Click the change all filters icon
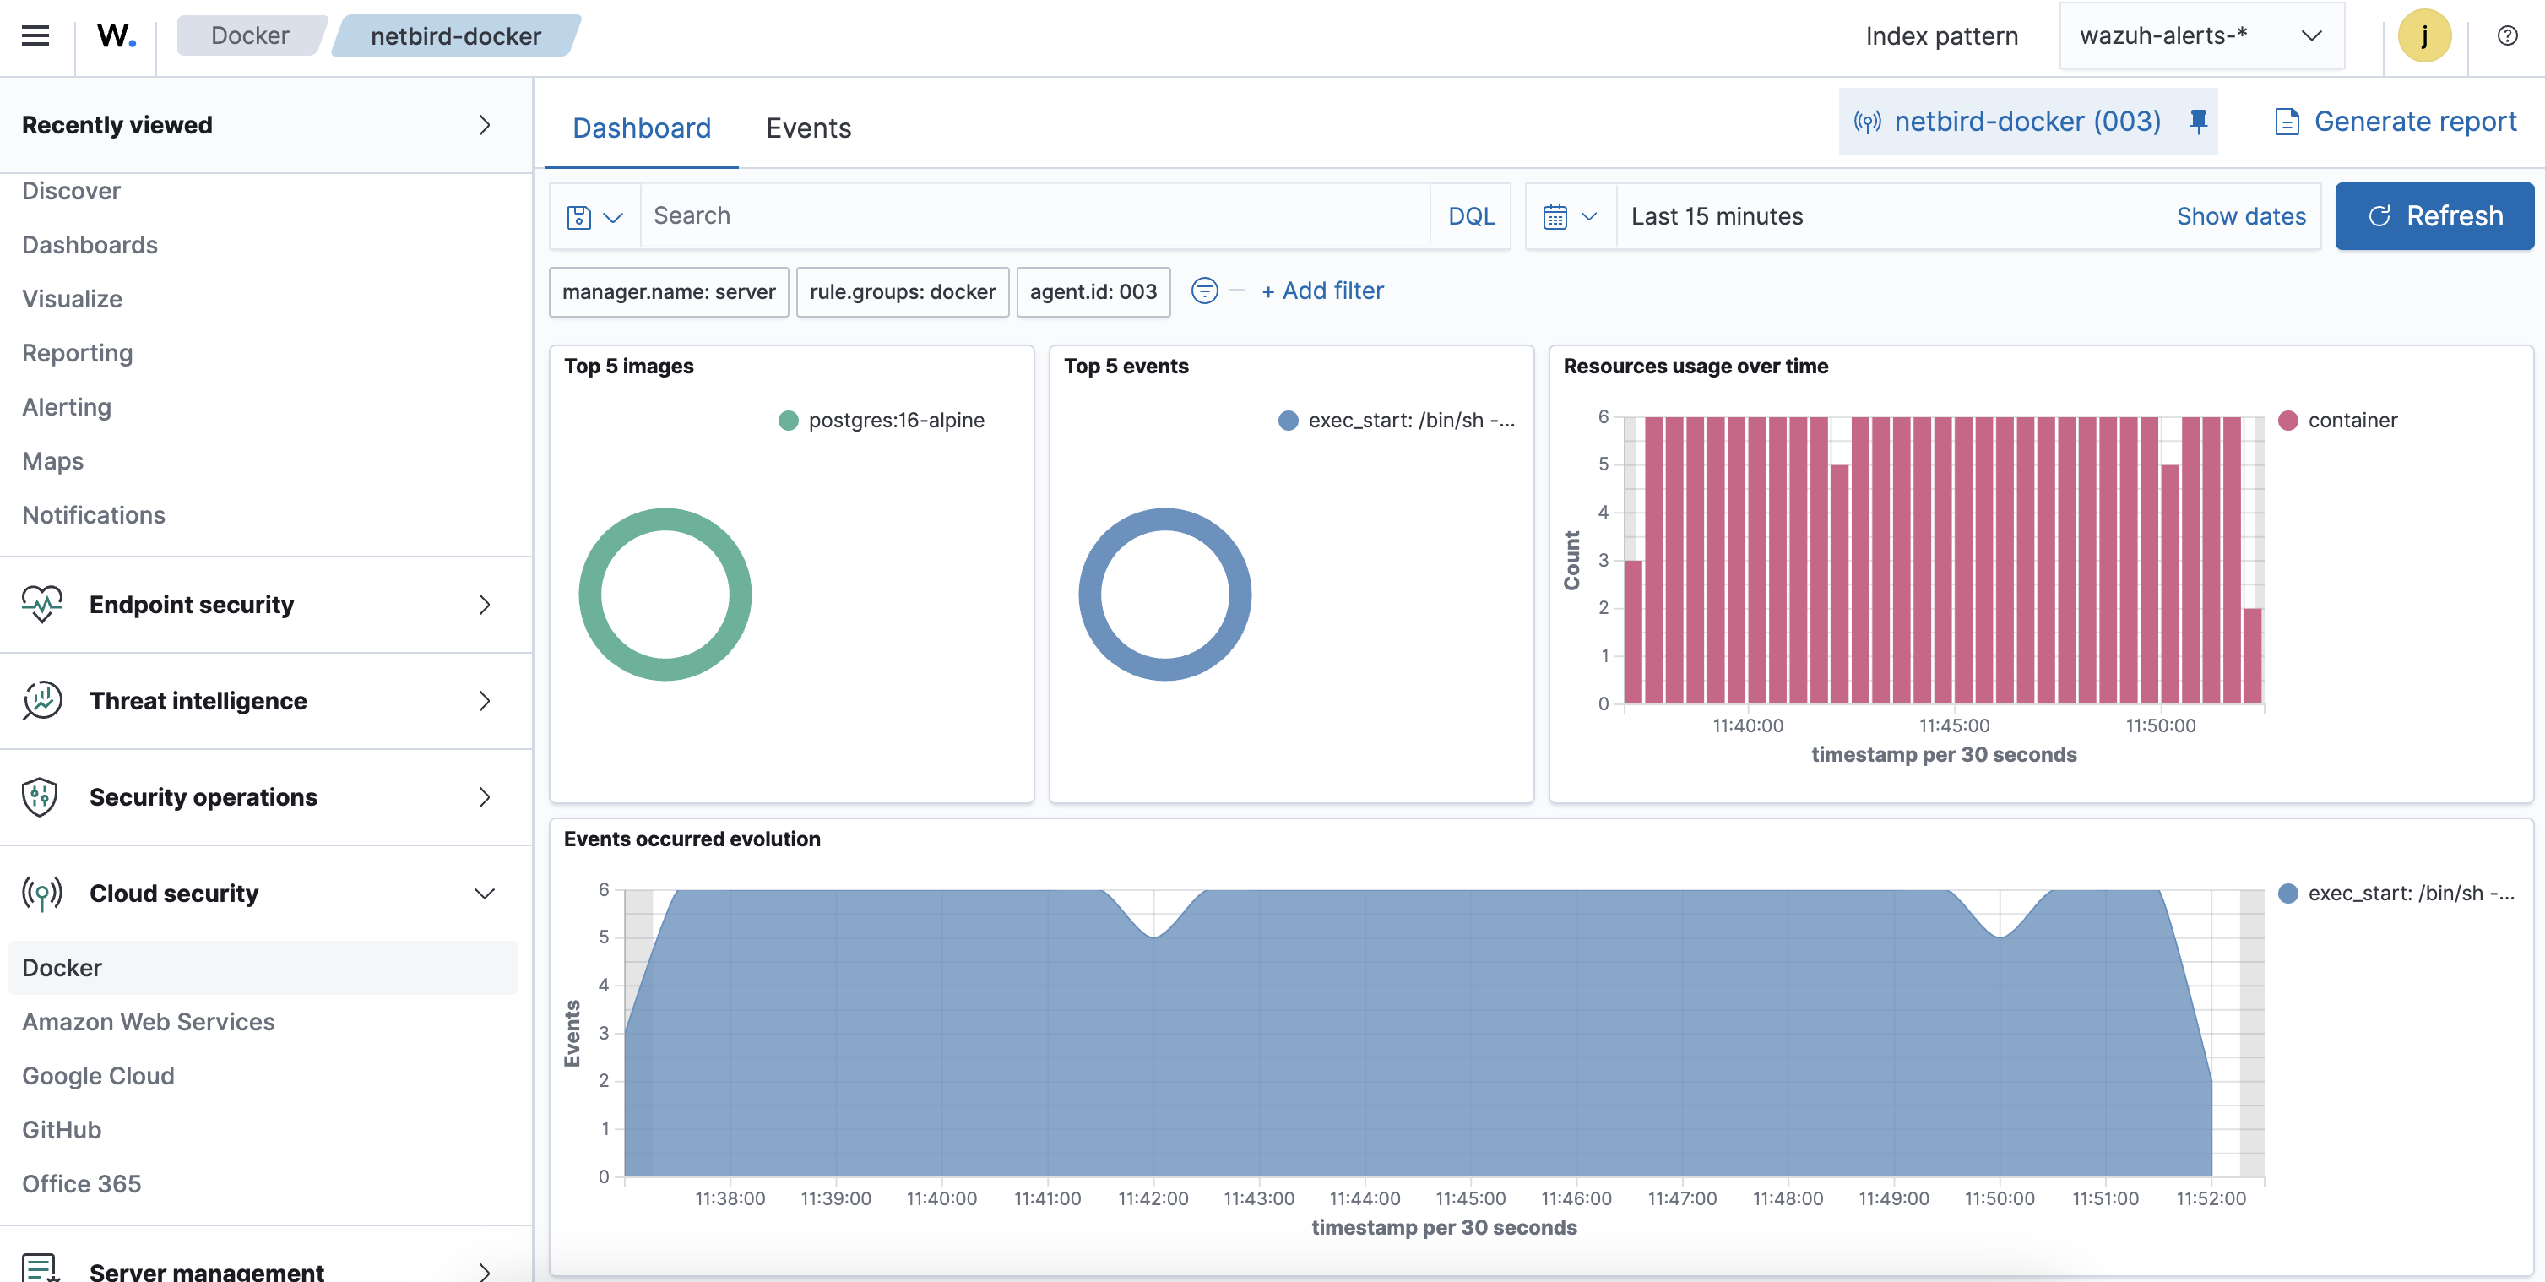 point(1203,291)
